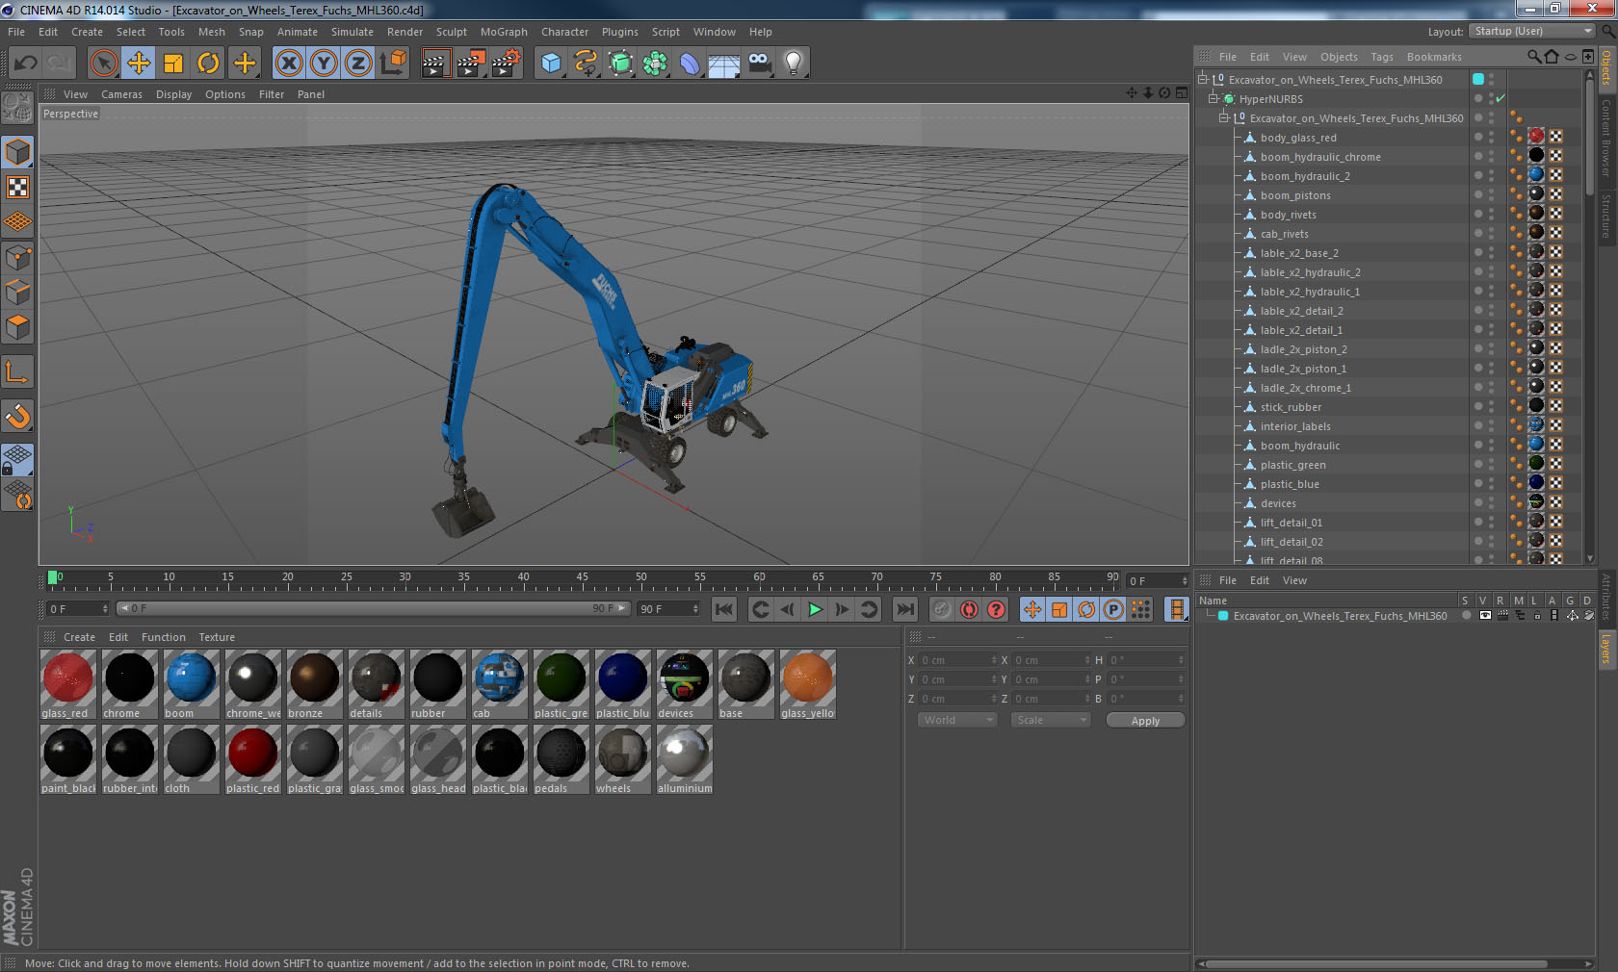1618x972 pixels.
Task: Click frame 45 on the timeline
Action: tap(583, 579)
